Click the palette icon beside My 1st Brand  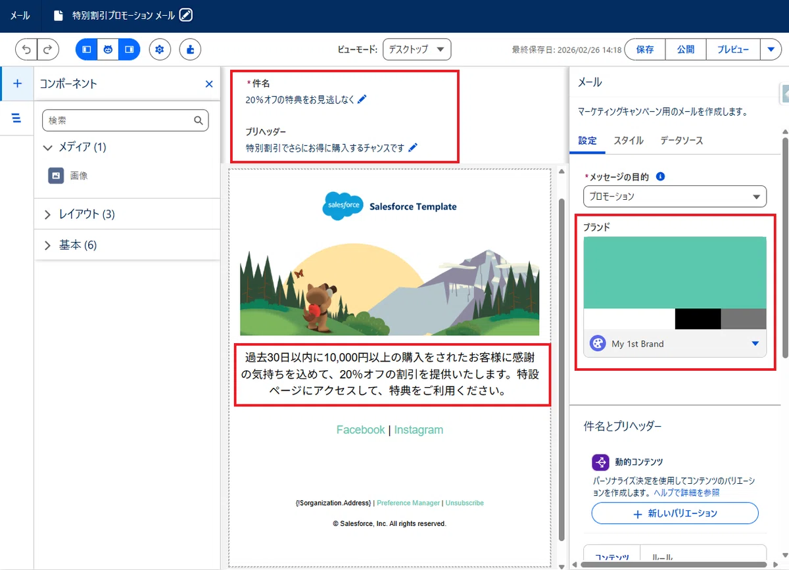click(x=598, y=343)
